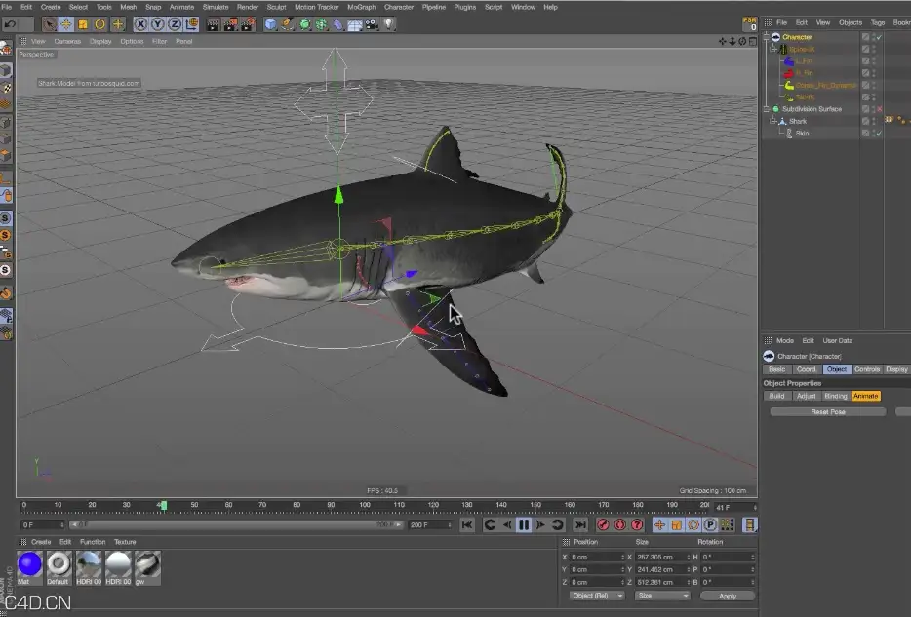911x617 pixels.
Task: Add a Cube primitive object
Action: pyautogui.click(x=271, y=24)
